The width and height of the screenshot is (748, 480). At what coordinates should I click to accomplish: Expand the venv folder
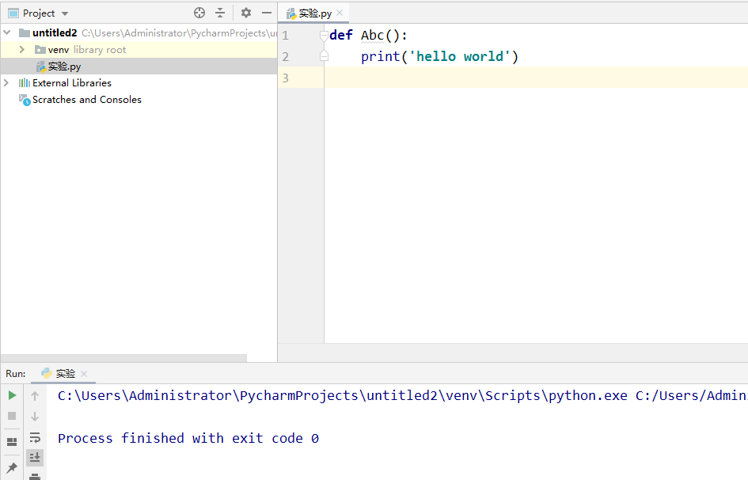(x=21, y=50)
